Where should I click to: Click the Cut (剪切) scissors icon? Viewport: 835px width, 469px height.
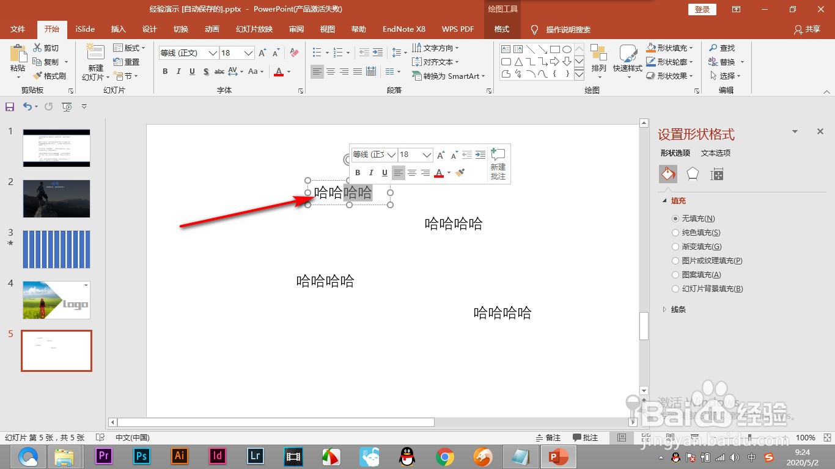pyautogui.click(x=37, y=48)
